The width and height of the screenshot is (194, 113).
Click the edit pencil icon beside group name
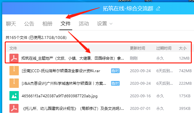point(158,9)
